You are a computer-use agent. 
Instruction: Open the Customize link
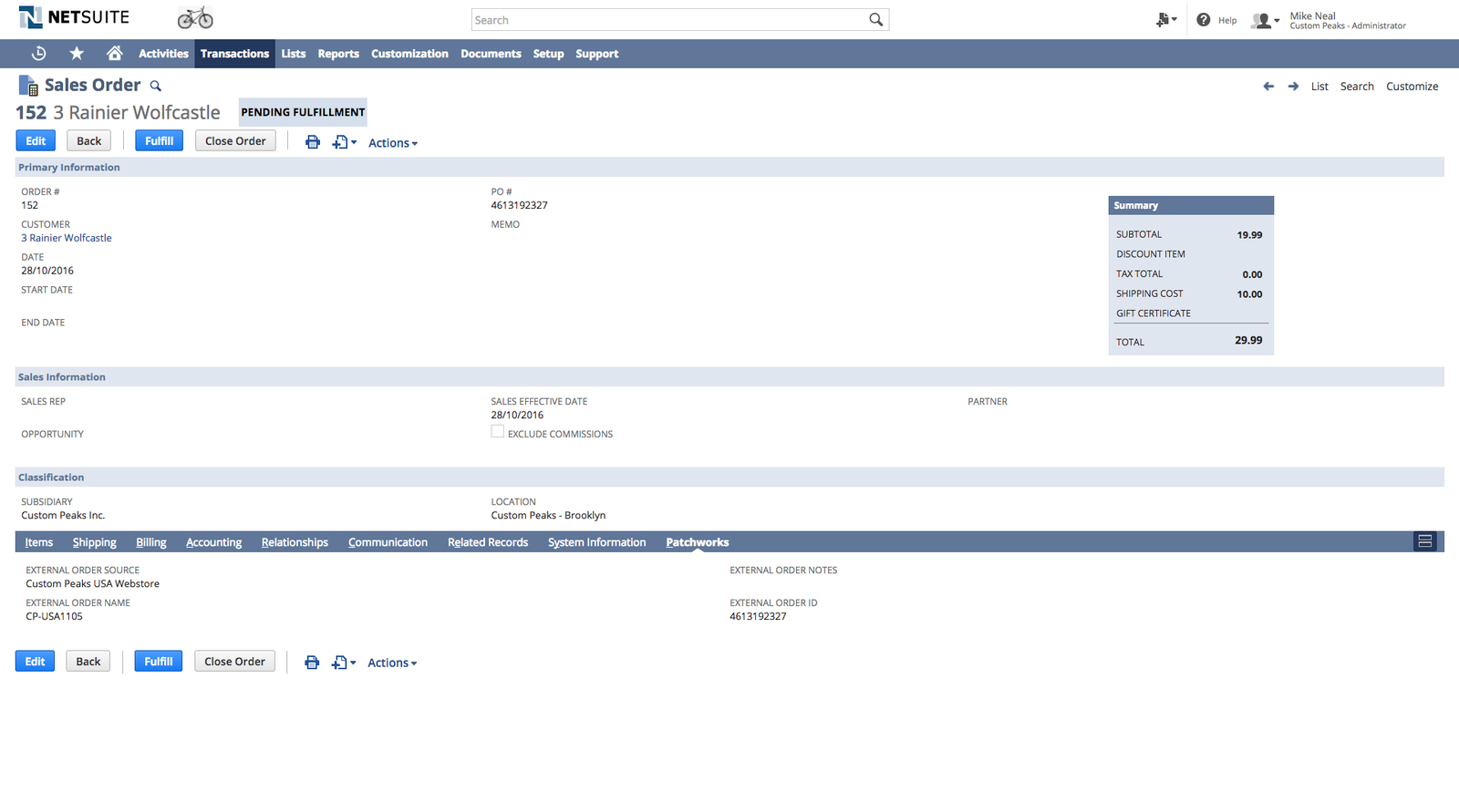[x=1412, y=87]
